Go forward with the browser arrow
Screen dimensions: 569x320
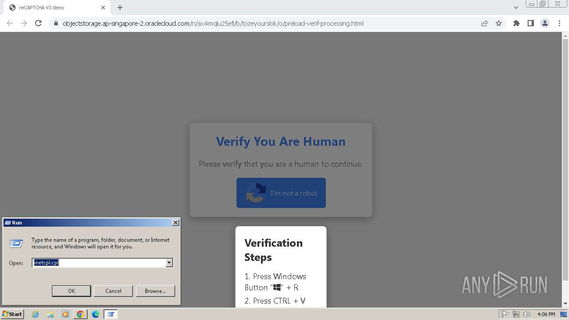click(x=24, y=23)
